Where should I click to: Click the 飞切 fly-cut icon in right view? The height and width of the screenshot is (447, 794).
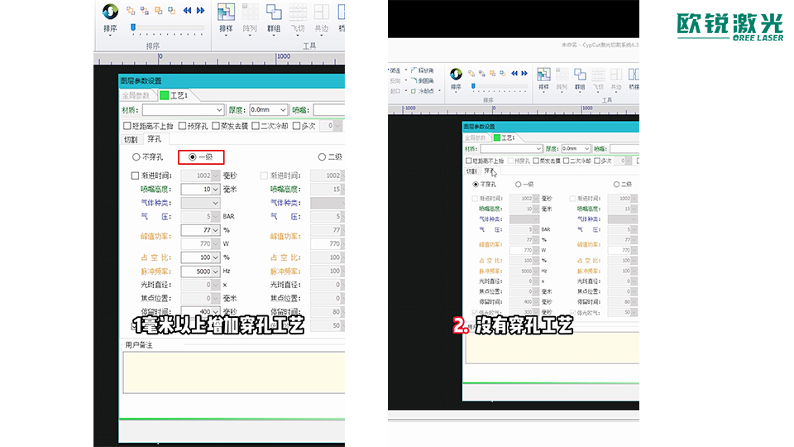coord(598,74)
